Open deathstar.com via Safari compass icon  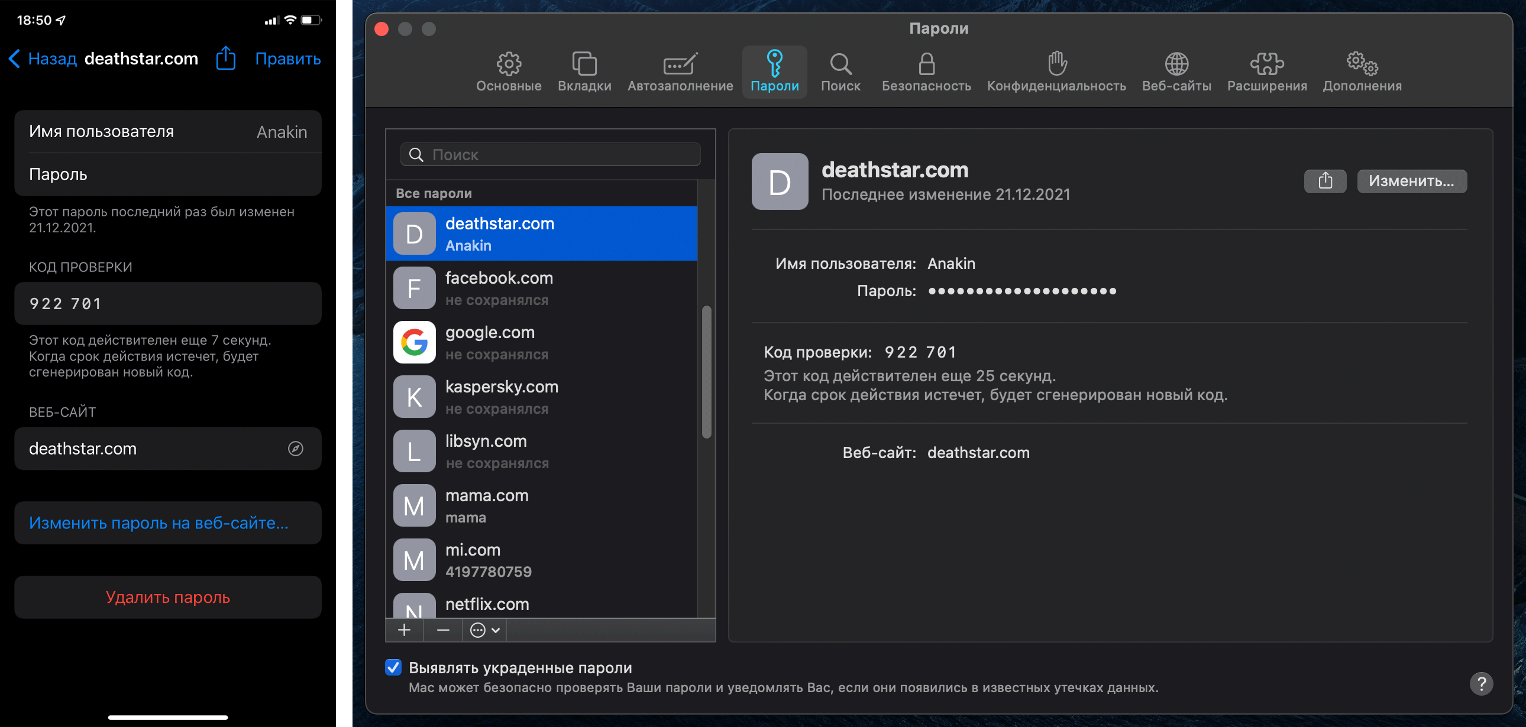click(x=296, y=449)
